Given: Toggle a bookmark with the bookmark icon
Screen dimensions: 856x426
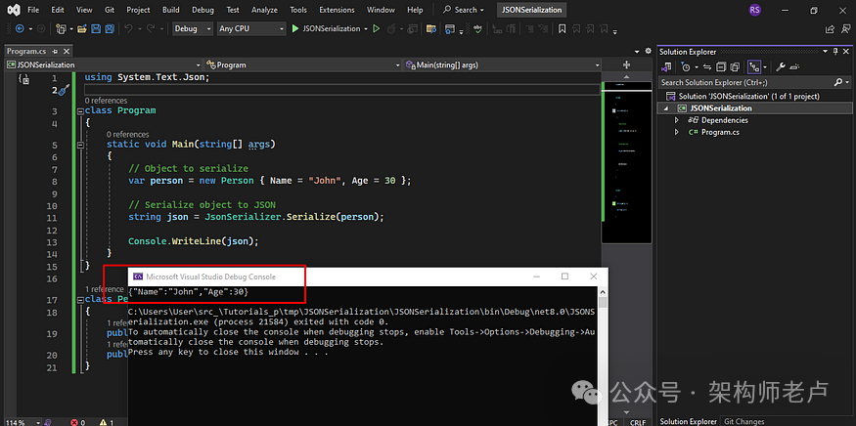Looking at the screenshot, I should 563,29.
